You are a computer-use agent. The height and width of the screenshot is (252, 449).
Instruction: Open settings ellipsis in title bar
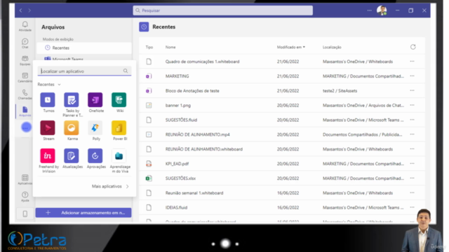[370, 10]
